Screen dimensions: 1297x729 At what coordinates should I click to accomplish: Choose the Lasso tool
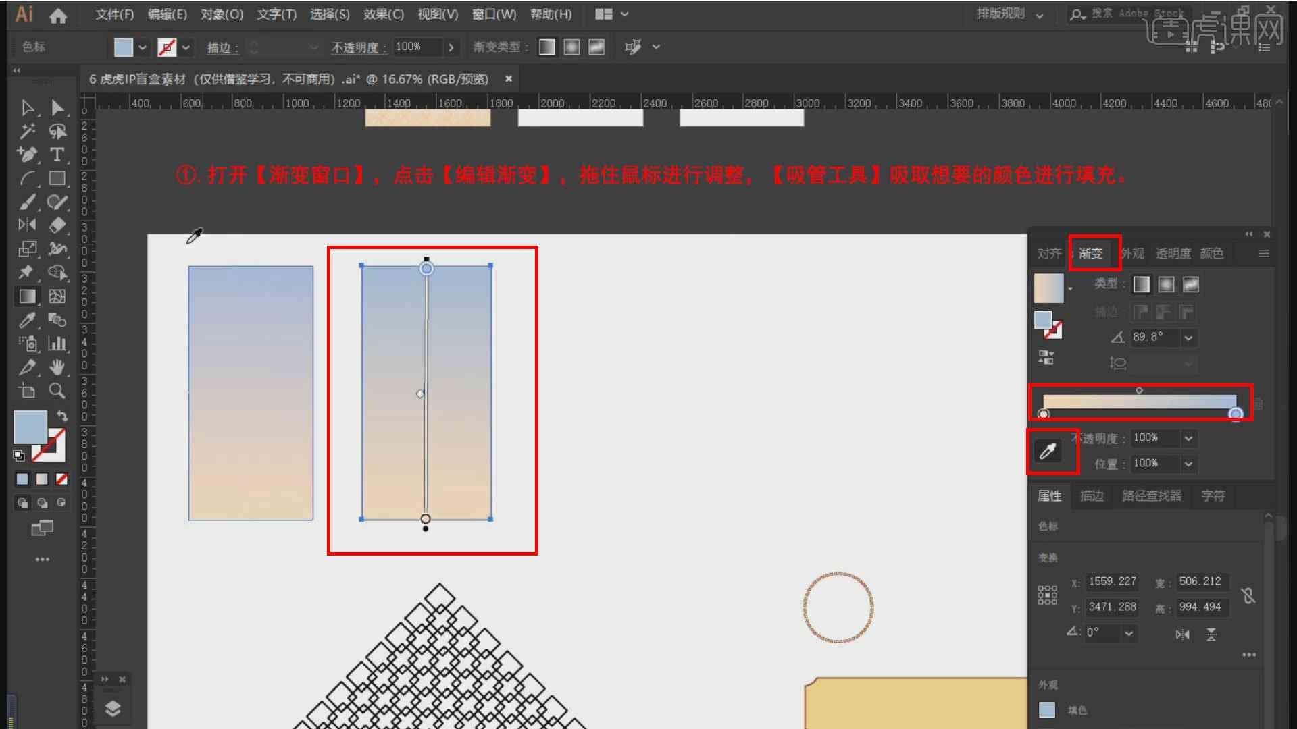(x=57, y=131)
